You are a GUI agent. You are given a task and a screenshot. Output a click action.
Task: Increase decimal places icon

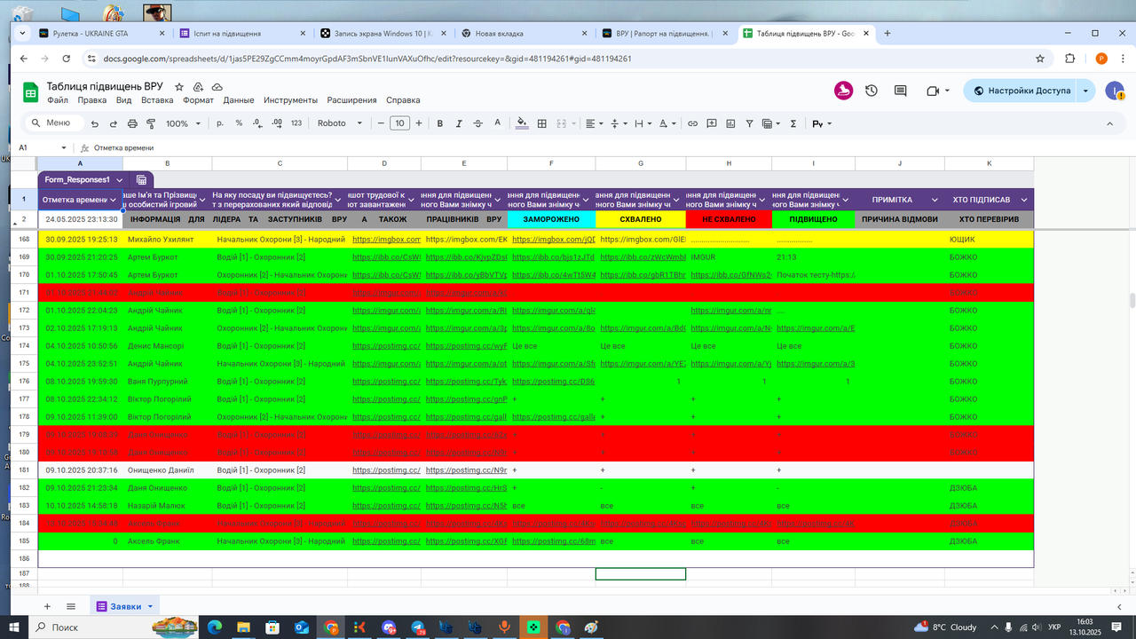click(x=276, y=123)
